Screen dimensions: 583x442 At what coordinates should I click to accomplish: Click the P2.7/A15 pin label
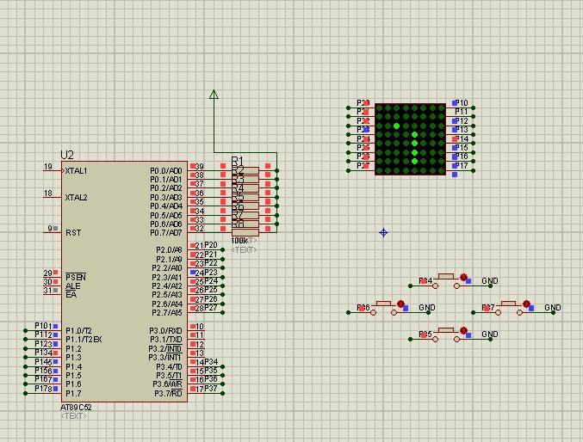167,313
